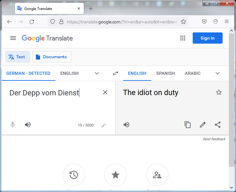236x192 pixels.
Task: Switch to Documents translation mode
Action: pyautogui.click(x=52, y=57)
